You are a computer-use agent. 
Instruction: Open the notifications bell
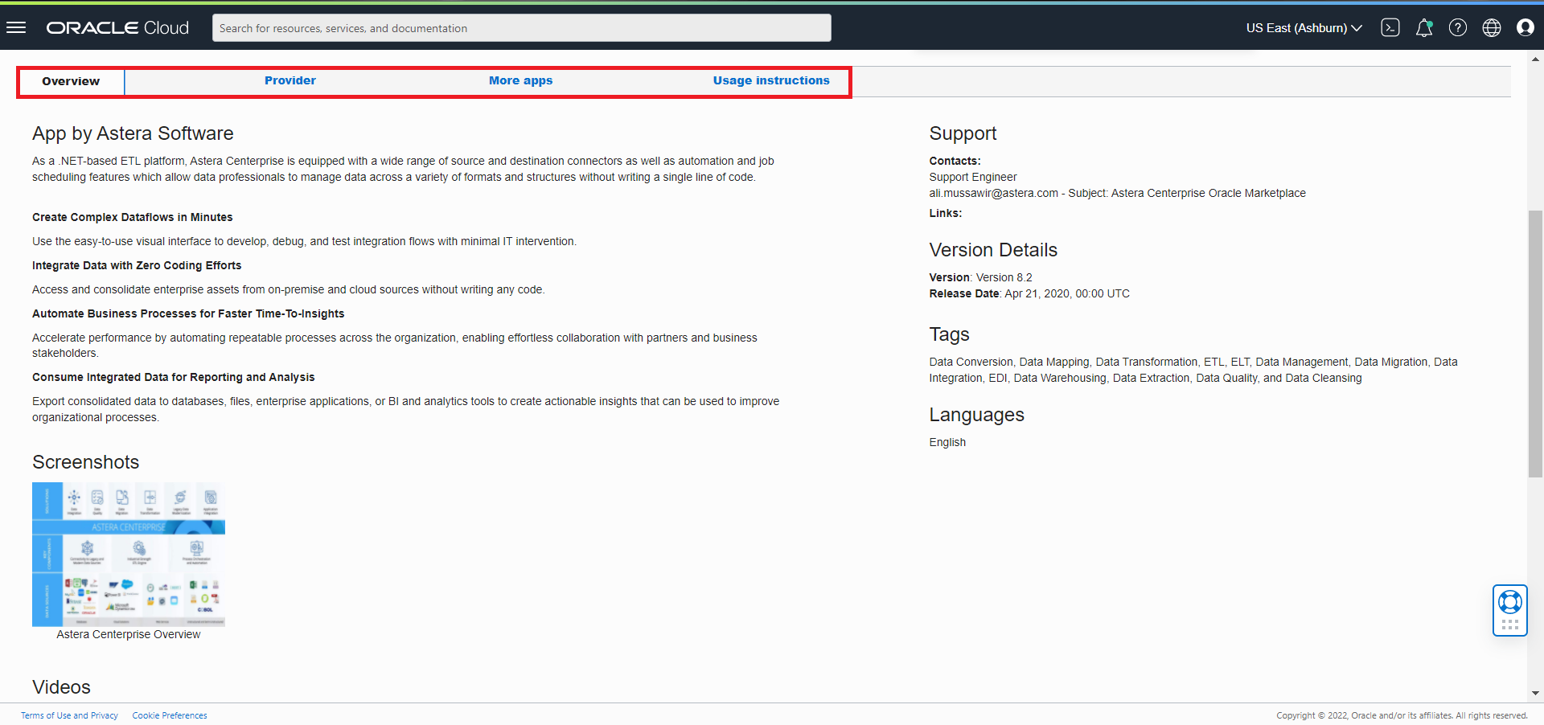click(1423, 28)
